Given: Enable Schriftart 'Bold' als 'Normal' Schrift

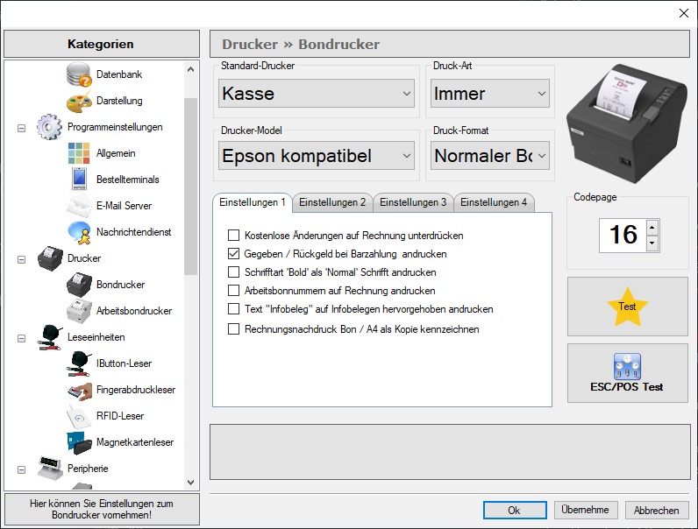Looking at the screenshot, I should [x=233, y=272].
